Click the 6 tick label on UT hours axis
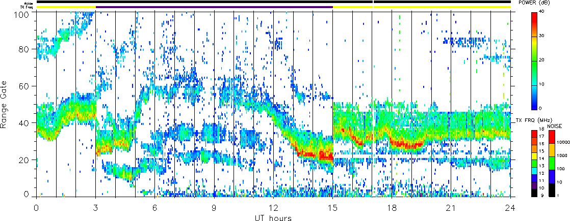Screen dimensions: 570x221 [155, 208]
